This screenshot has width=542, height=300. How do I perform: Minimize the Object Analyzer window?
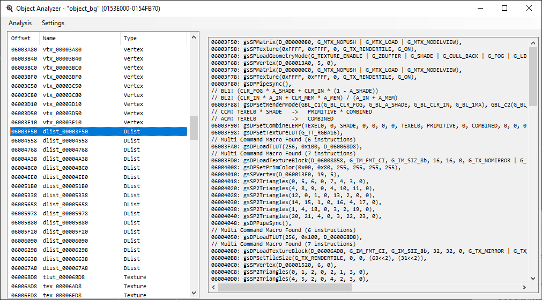[480, 9]
